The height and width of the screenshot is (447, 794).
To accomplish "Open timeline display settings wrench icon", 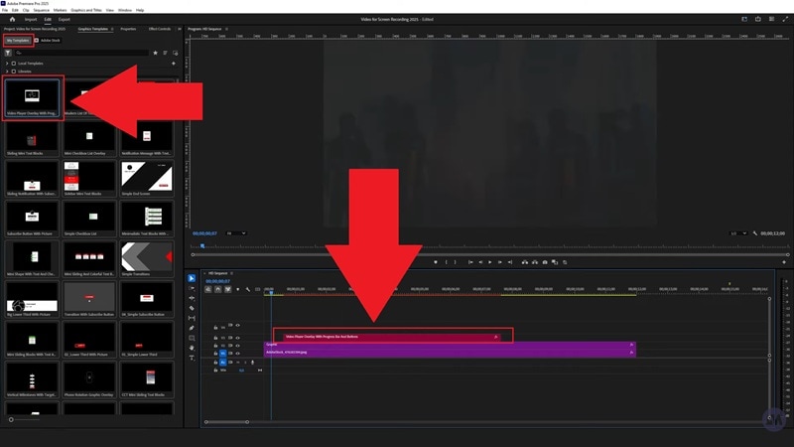I will tap(247, 289).
